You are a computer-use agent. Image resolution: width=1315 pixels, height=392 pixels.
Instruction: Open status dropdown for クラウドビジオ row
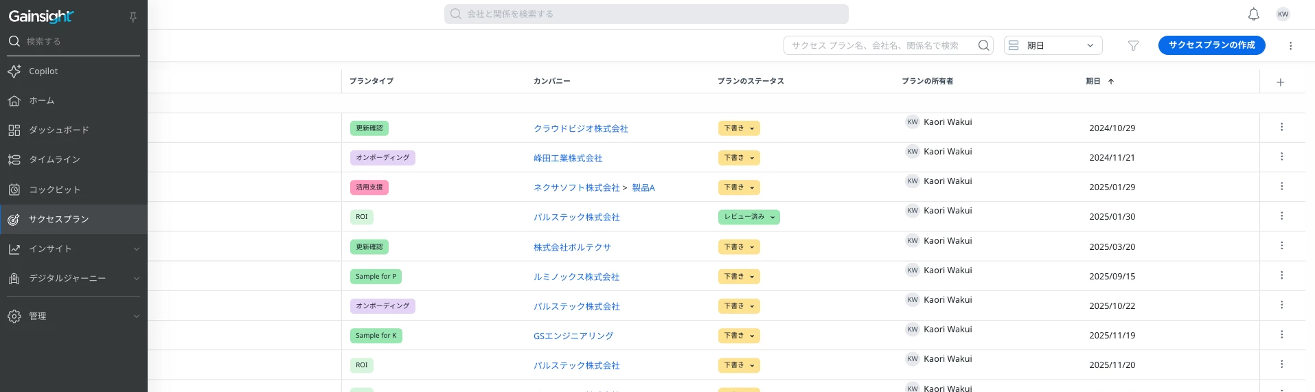739,128
